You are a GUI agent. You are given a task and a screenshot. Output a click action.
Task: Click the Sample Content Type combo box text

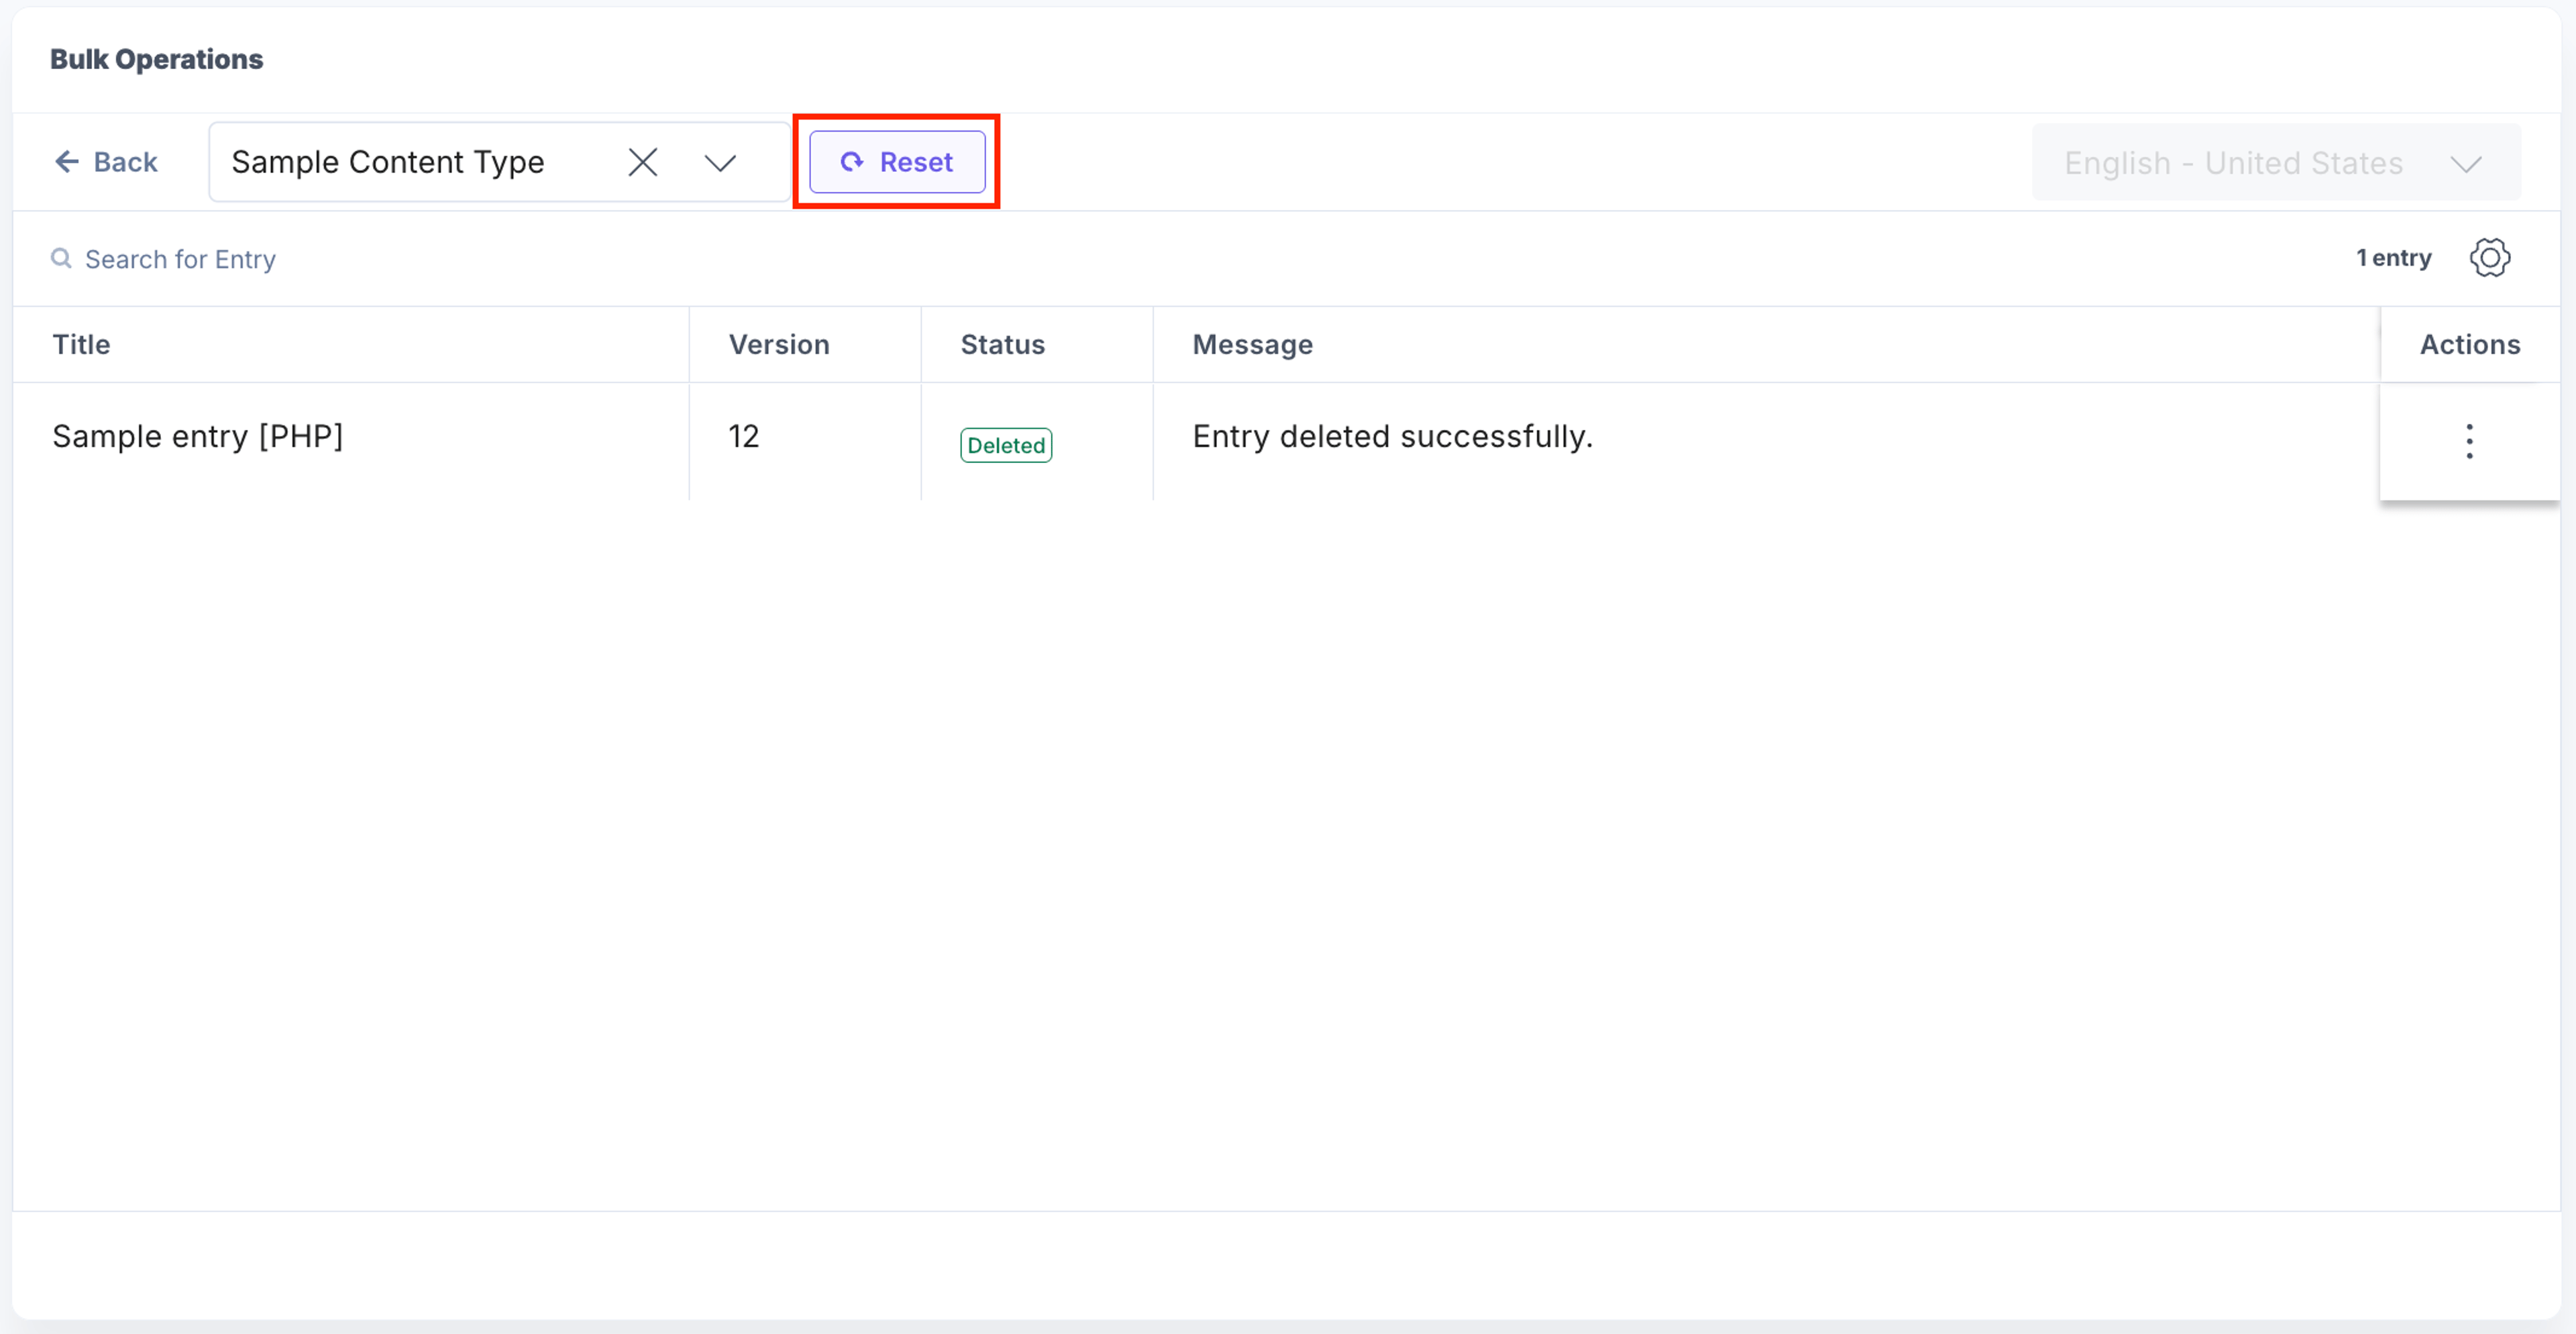tap(388, 162)
